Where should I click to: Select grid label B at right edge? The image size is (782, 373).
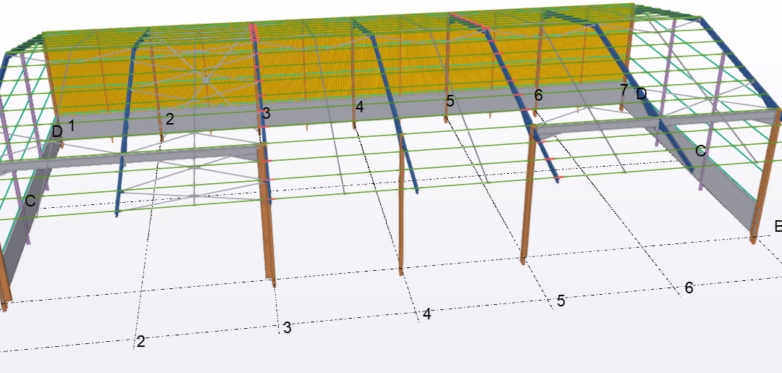778,227
